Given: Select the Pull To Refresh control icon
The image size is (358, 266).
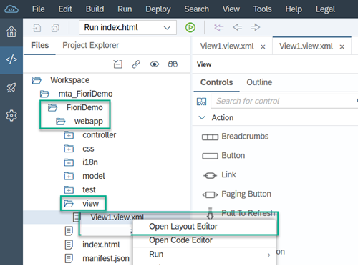Looking at the screenshot, I should click(210, 213).
